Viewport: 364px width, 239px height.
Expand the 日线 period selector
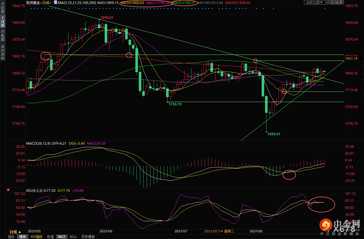click(x=15, y=232)
